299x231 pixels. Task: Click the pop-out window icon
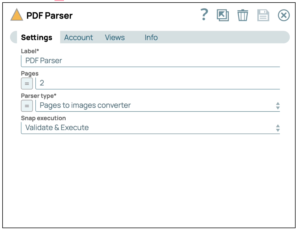pyautogui.click(x=223, y=15)
